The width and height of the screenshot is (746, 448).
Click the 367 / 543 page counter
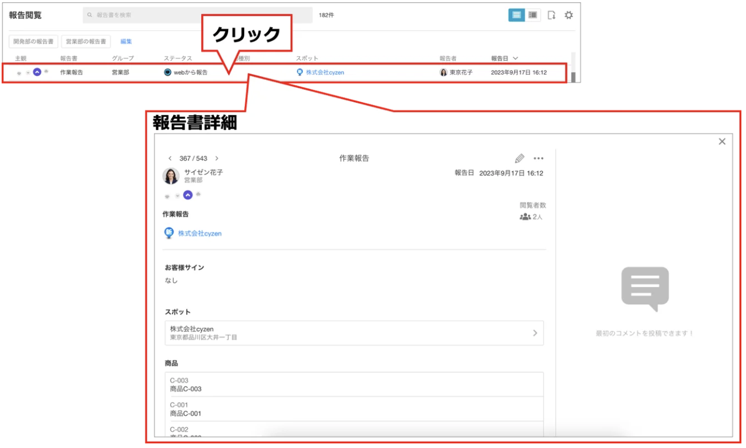point(193,159)
